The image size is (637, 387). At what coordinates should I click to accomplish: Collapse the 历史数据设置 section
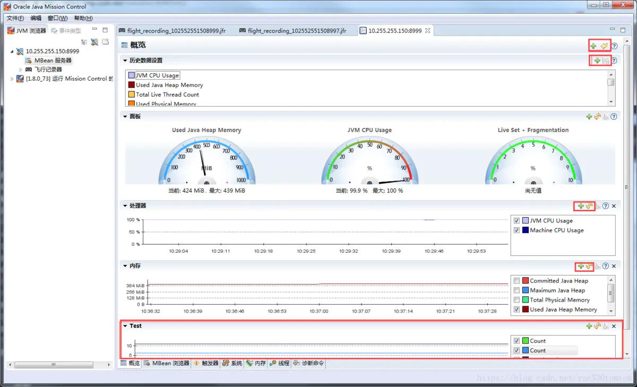125,61
